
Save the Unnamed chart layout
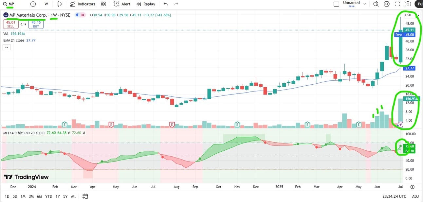(351, 6)
